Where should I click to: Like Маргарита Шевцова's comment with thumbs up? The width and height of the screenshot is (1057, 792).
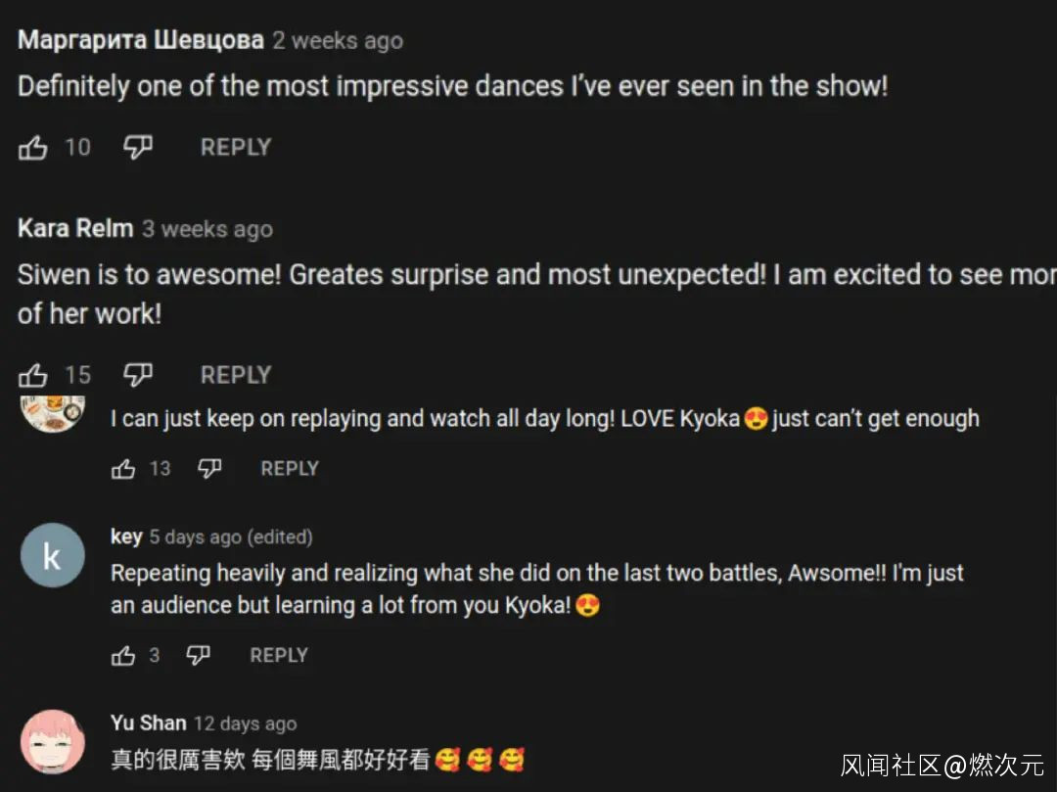32,147
